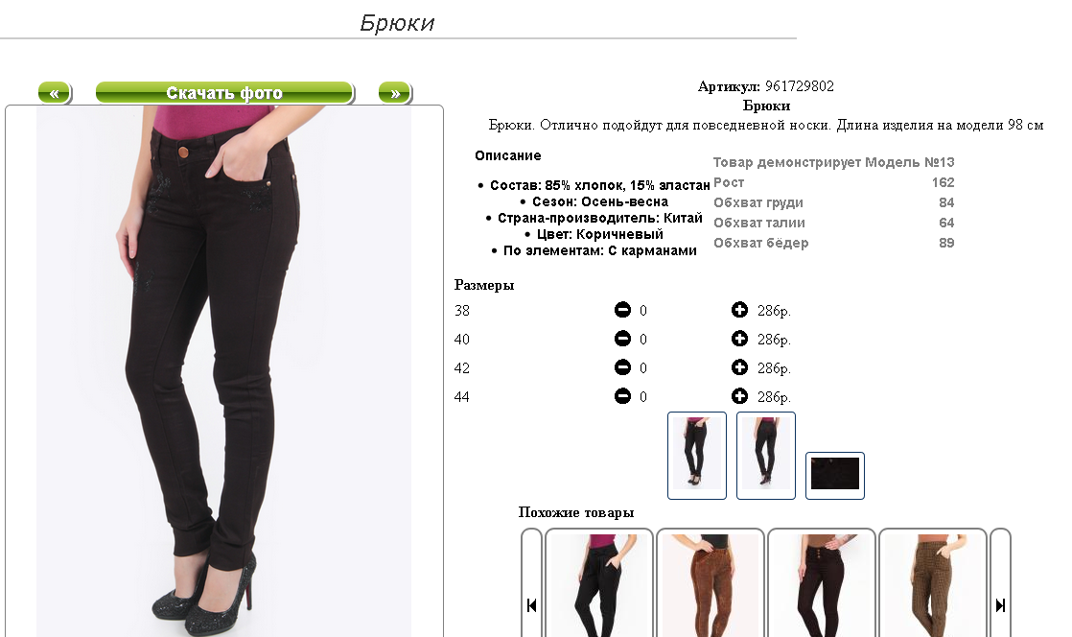Click the minus icon for size 42
Screen dimensions: 1072x637
(622, 367)
